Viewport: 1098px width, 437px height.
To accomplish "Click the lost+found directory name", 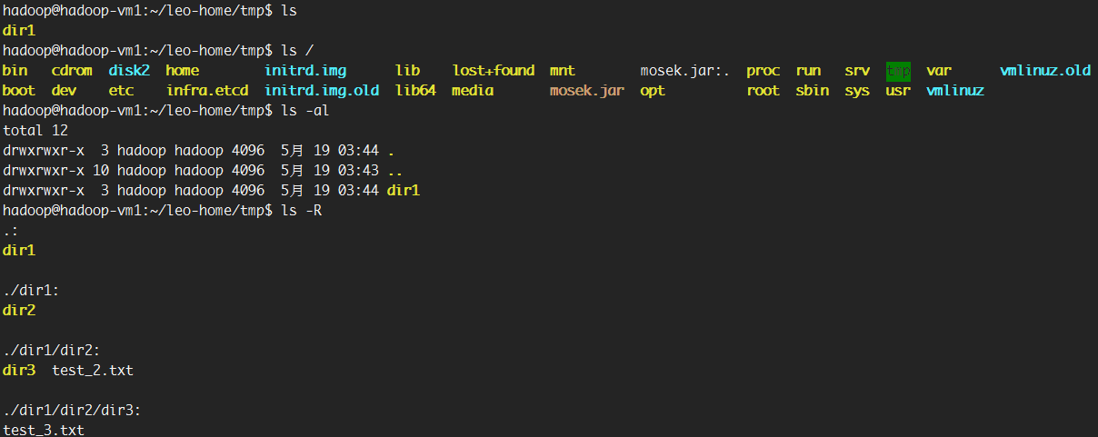I will point(494,70).
